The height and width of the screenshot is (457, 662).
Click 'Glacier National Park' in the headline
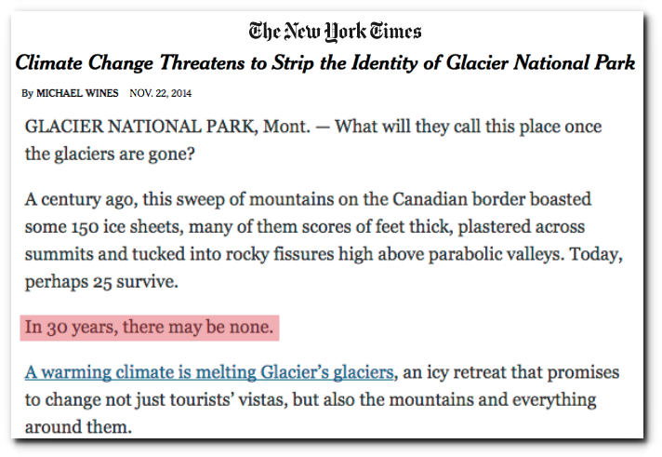click(x=541, y=63)
